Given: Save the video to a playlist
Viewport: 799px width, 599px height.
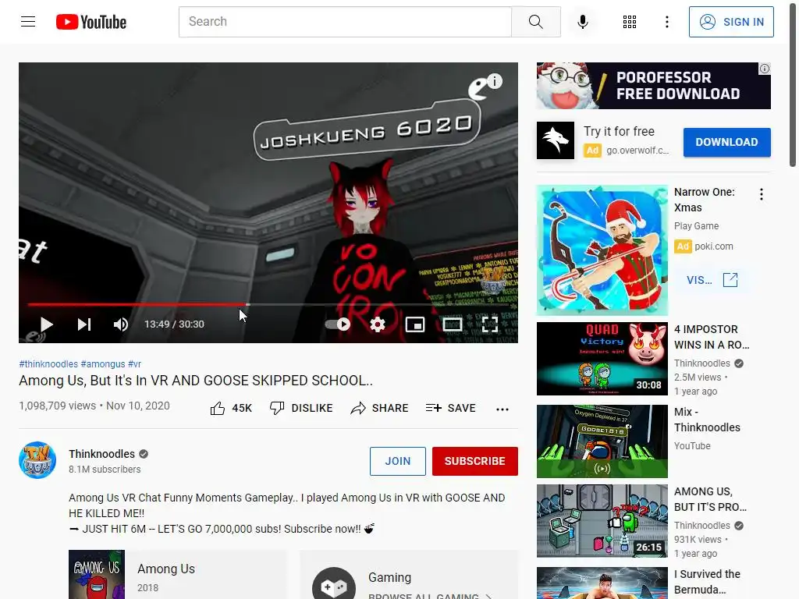Looking at the screenshot, I should click(450, 408).
